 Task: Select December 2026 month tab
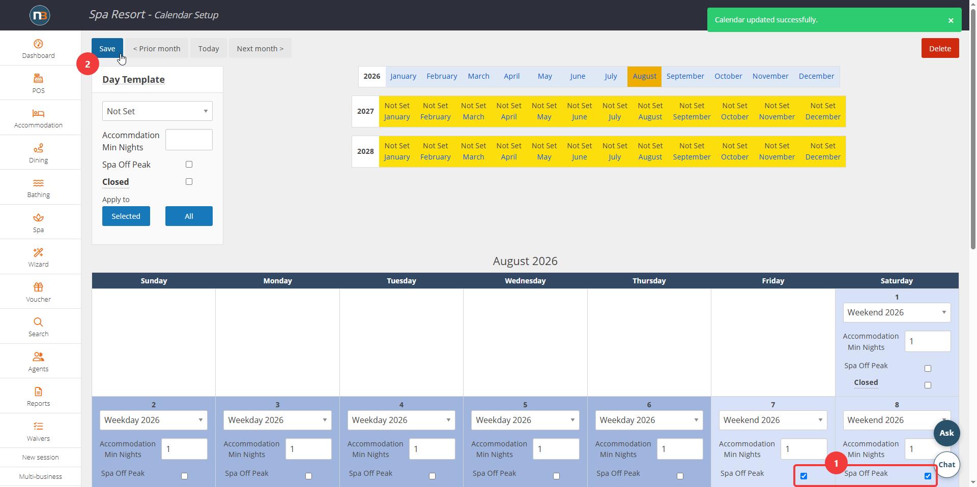pyautogui.click(x=816, y=76)
